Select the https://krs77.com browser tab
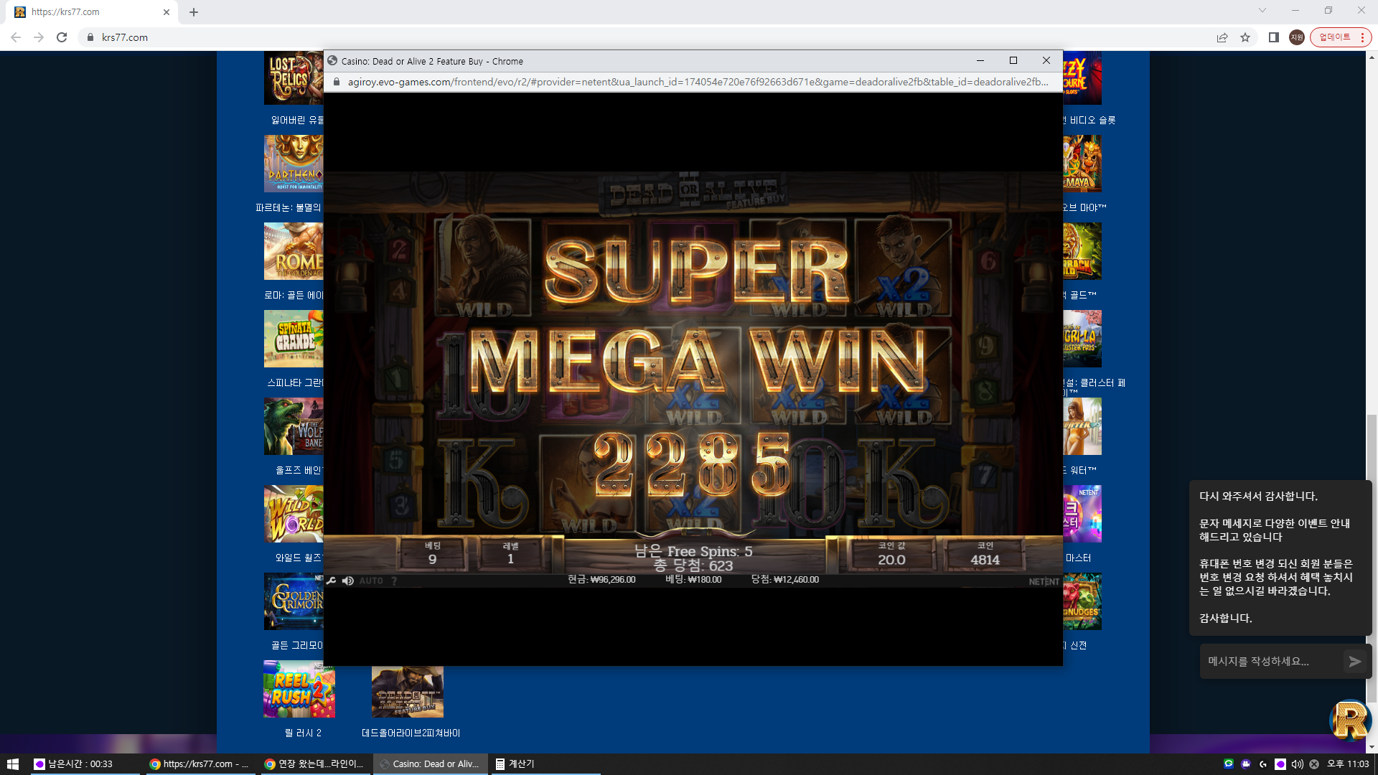1378x775 pixels. tap(91, 12)
